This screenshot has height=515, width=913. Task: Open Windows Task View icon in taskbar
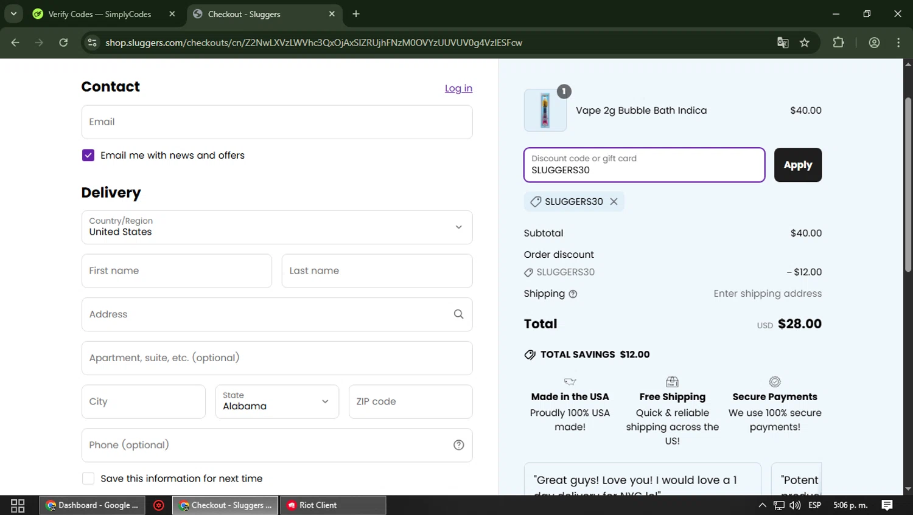click(18, 505)
